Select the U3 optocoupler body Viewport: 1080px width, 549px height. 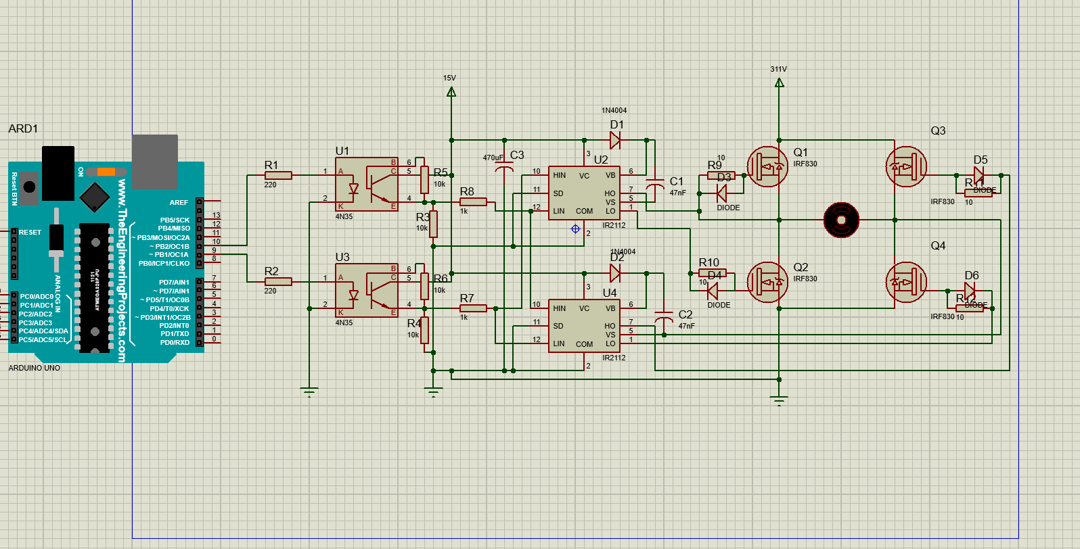point(367,290)
